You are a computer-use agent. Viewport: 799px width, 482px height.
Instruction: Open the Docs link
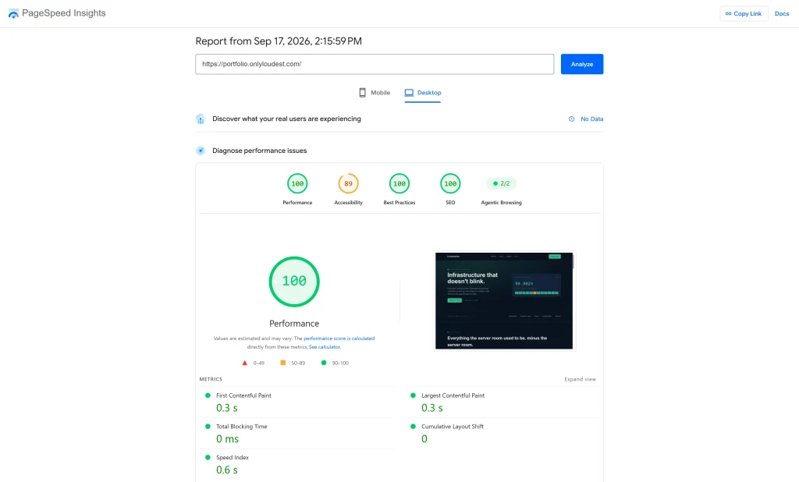click(781, 14)
